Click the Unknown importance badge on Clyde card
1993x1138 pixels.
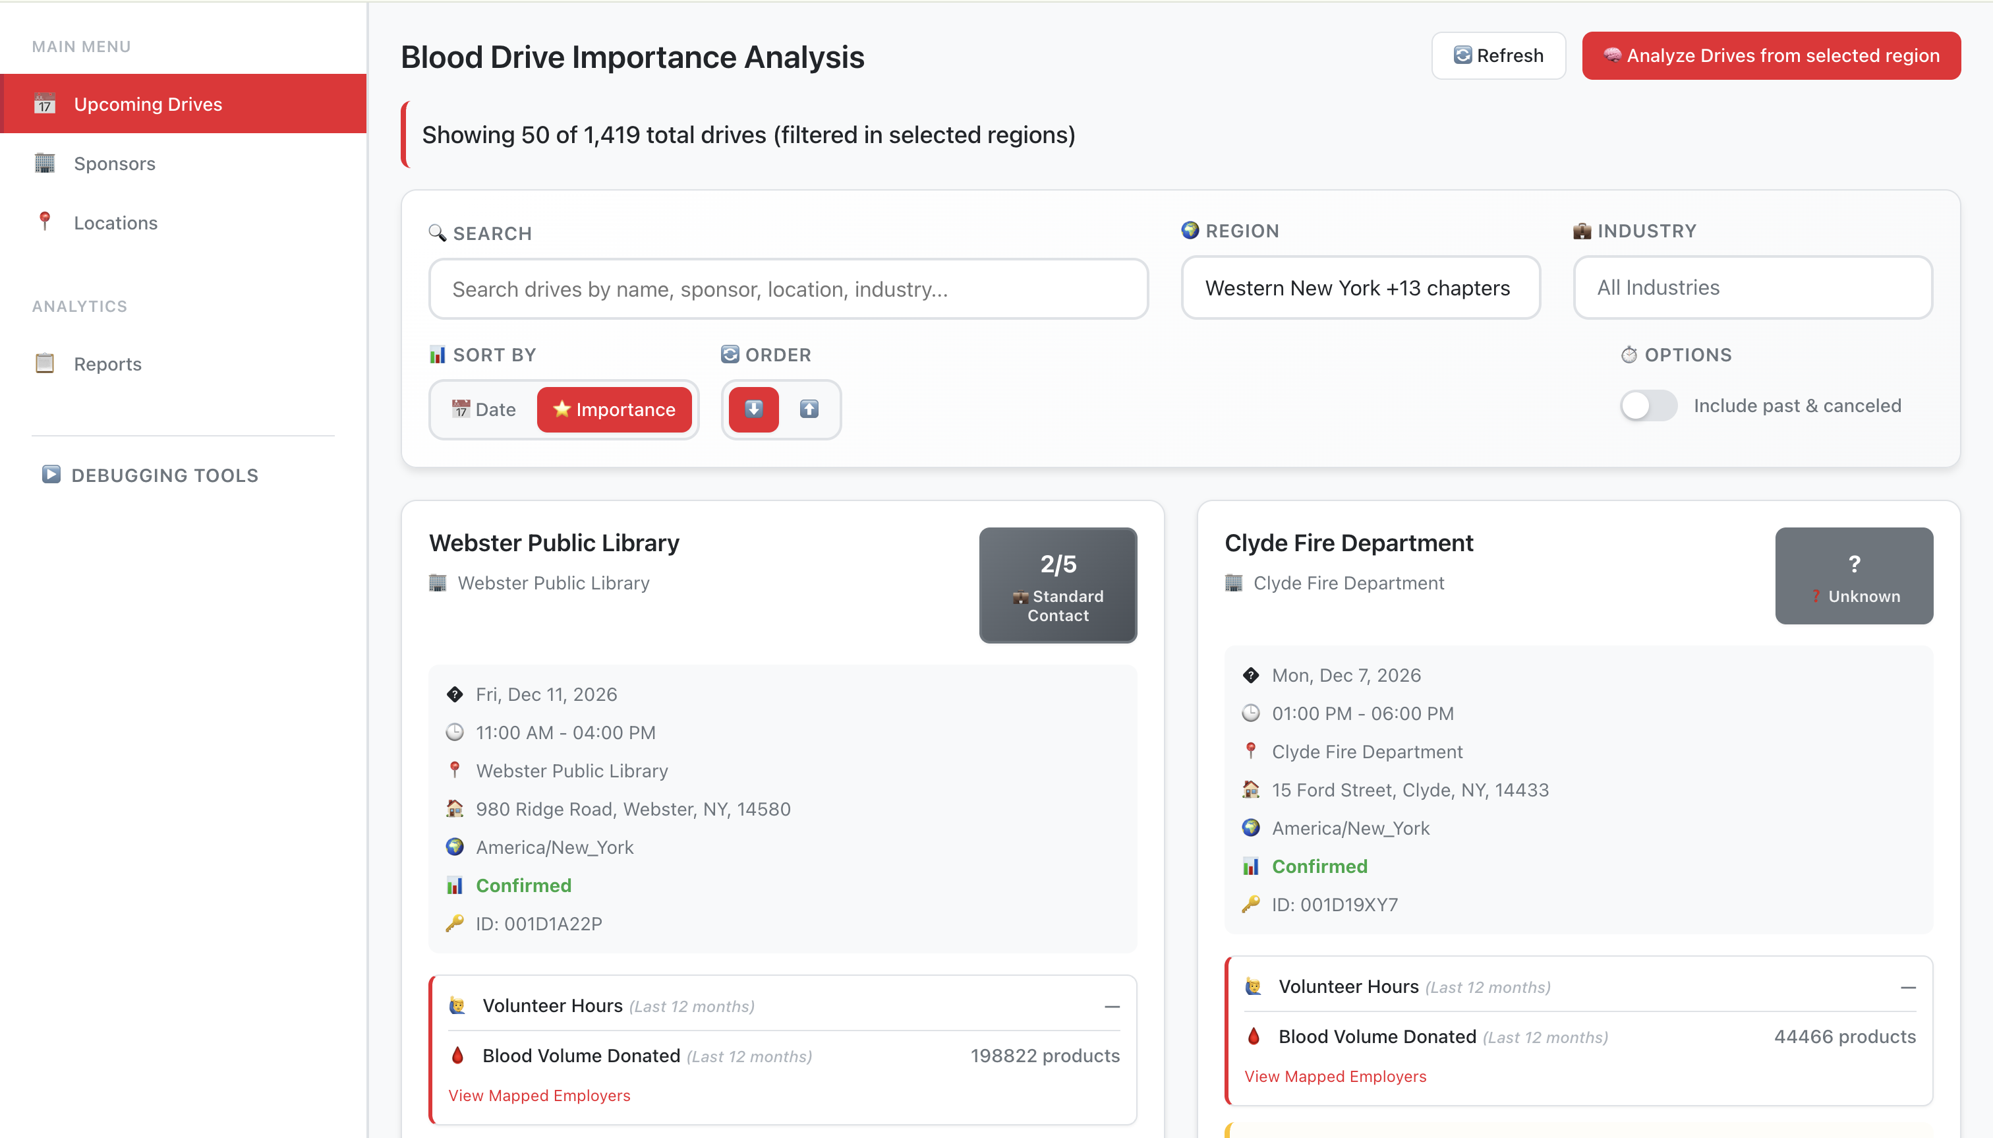pyautogui.click(x=1853, y=576)
